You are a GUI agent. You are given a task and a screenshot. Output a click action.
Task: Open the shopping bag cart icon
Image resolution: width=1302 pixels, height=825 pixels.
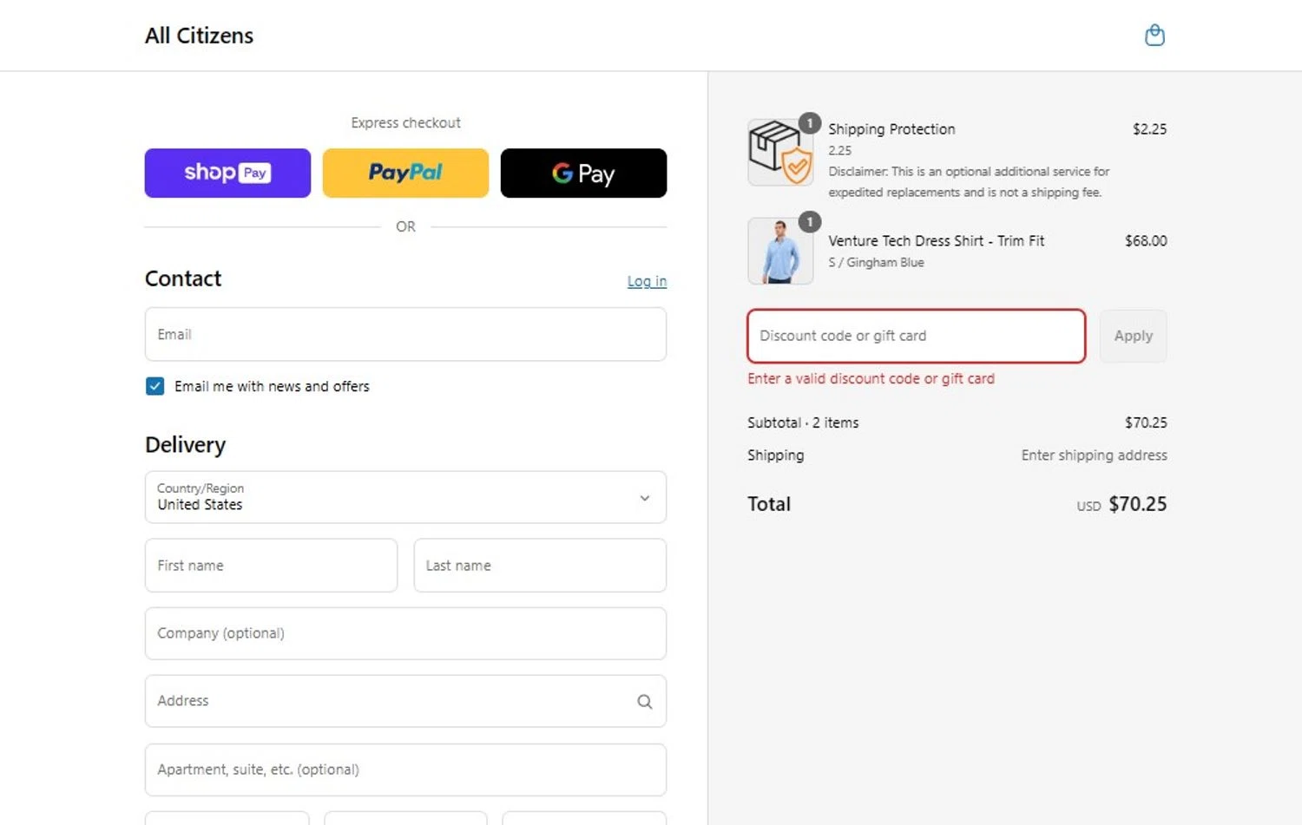click(1154, 36)
